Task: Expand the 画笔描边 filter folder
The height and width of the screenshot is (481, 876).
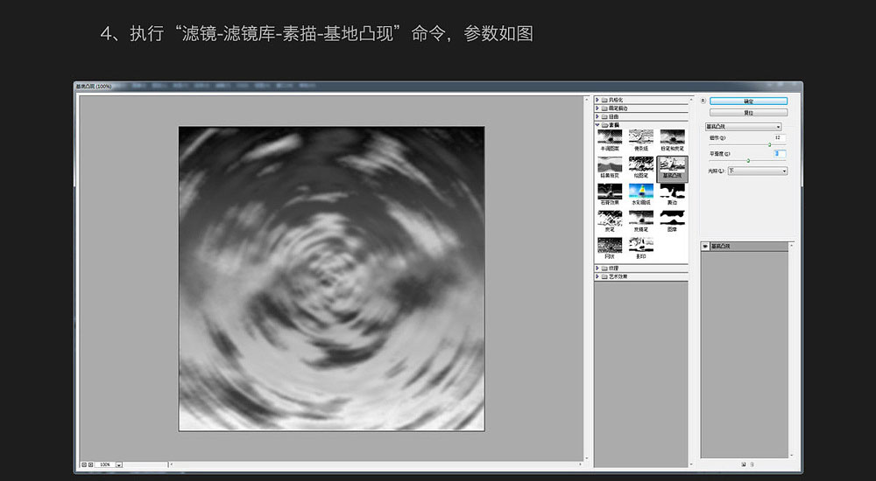Action: (x=597, y=108)
